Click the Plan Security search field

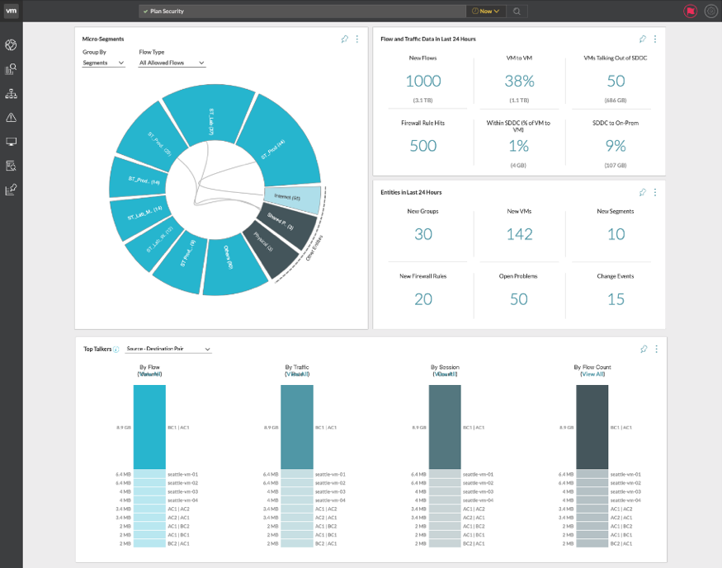pyautogui.click(x=302, y=11)
